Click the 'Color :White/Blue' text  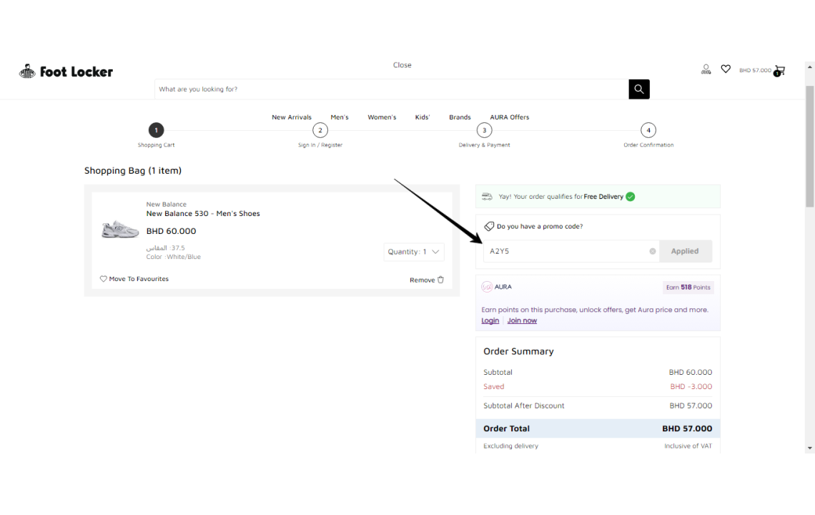coord(173,257)
